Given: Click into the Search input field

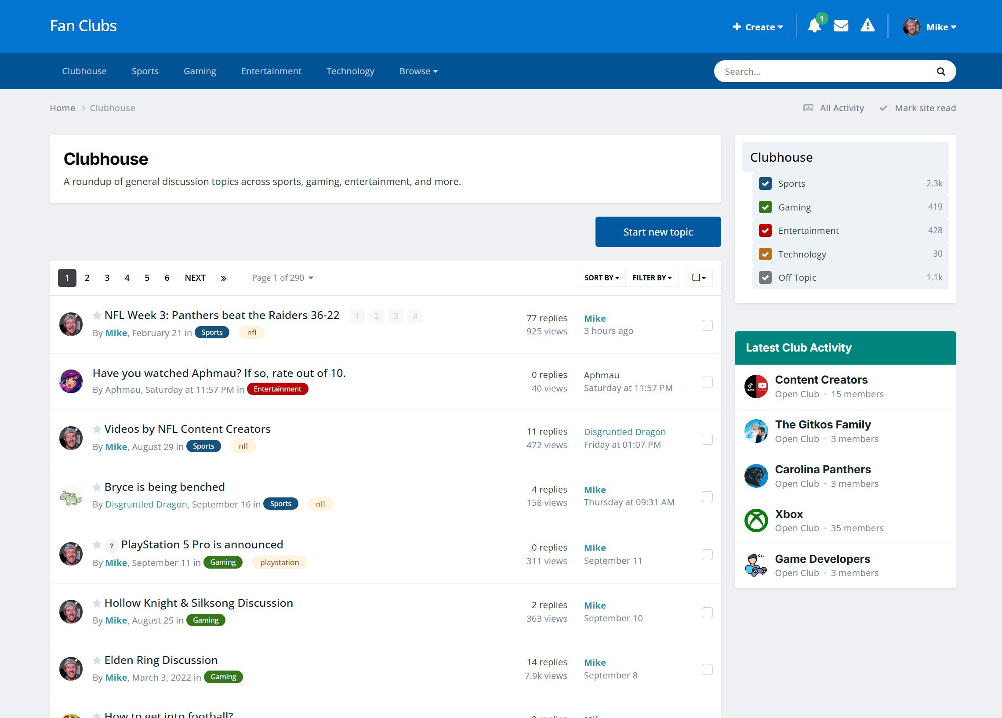Looking at the screenshot, I should tap(826, 72).
